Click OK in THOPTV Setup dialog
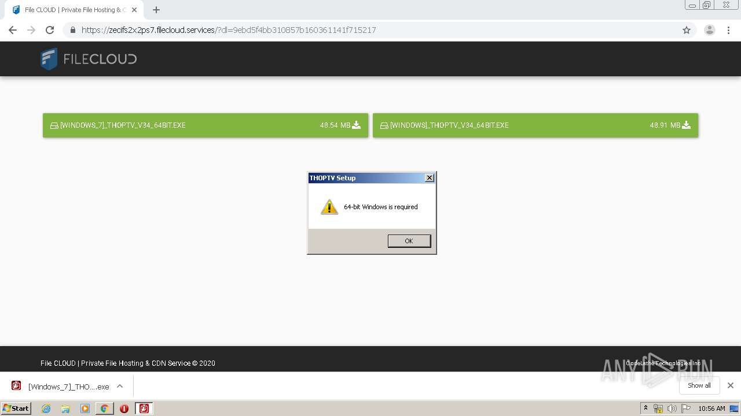741x416 pixels. click(x=409, y=241)
